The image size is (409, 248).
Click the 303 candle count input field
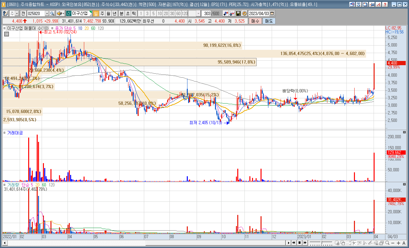coord(206,13)
